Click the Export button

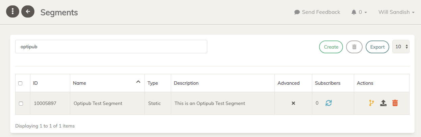tap(377, 47)
